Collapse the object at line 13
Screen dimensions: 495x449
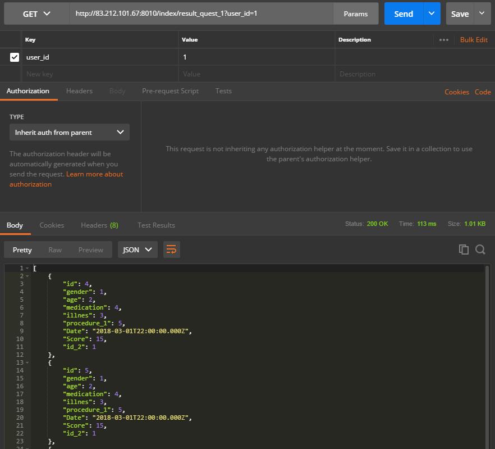tap(27, 362)
